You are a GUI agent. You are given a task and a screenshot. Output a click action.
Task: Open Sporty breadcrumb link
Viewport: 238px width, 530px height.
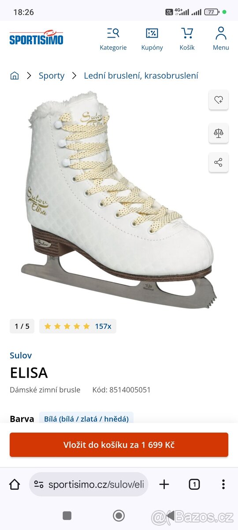click(x=52, y=76)
